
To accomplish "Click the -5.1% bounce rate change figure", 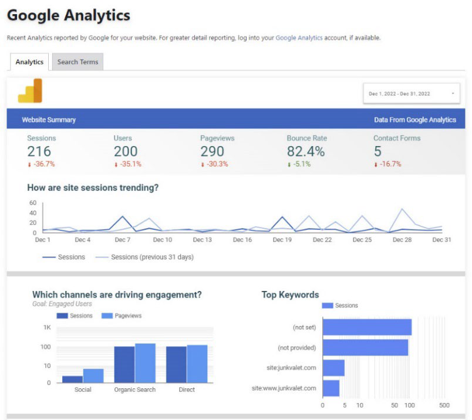I will pos(302,164).
